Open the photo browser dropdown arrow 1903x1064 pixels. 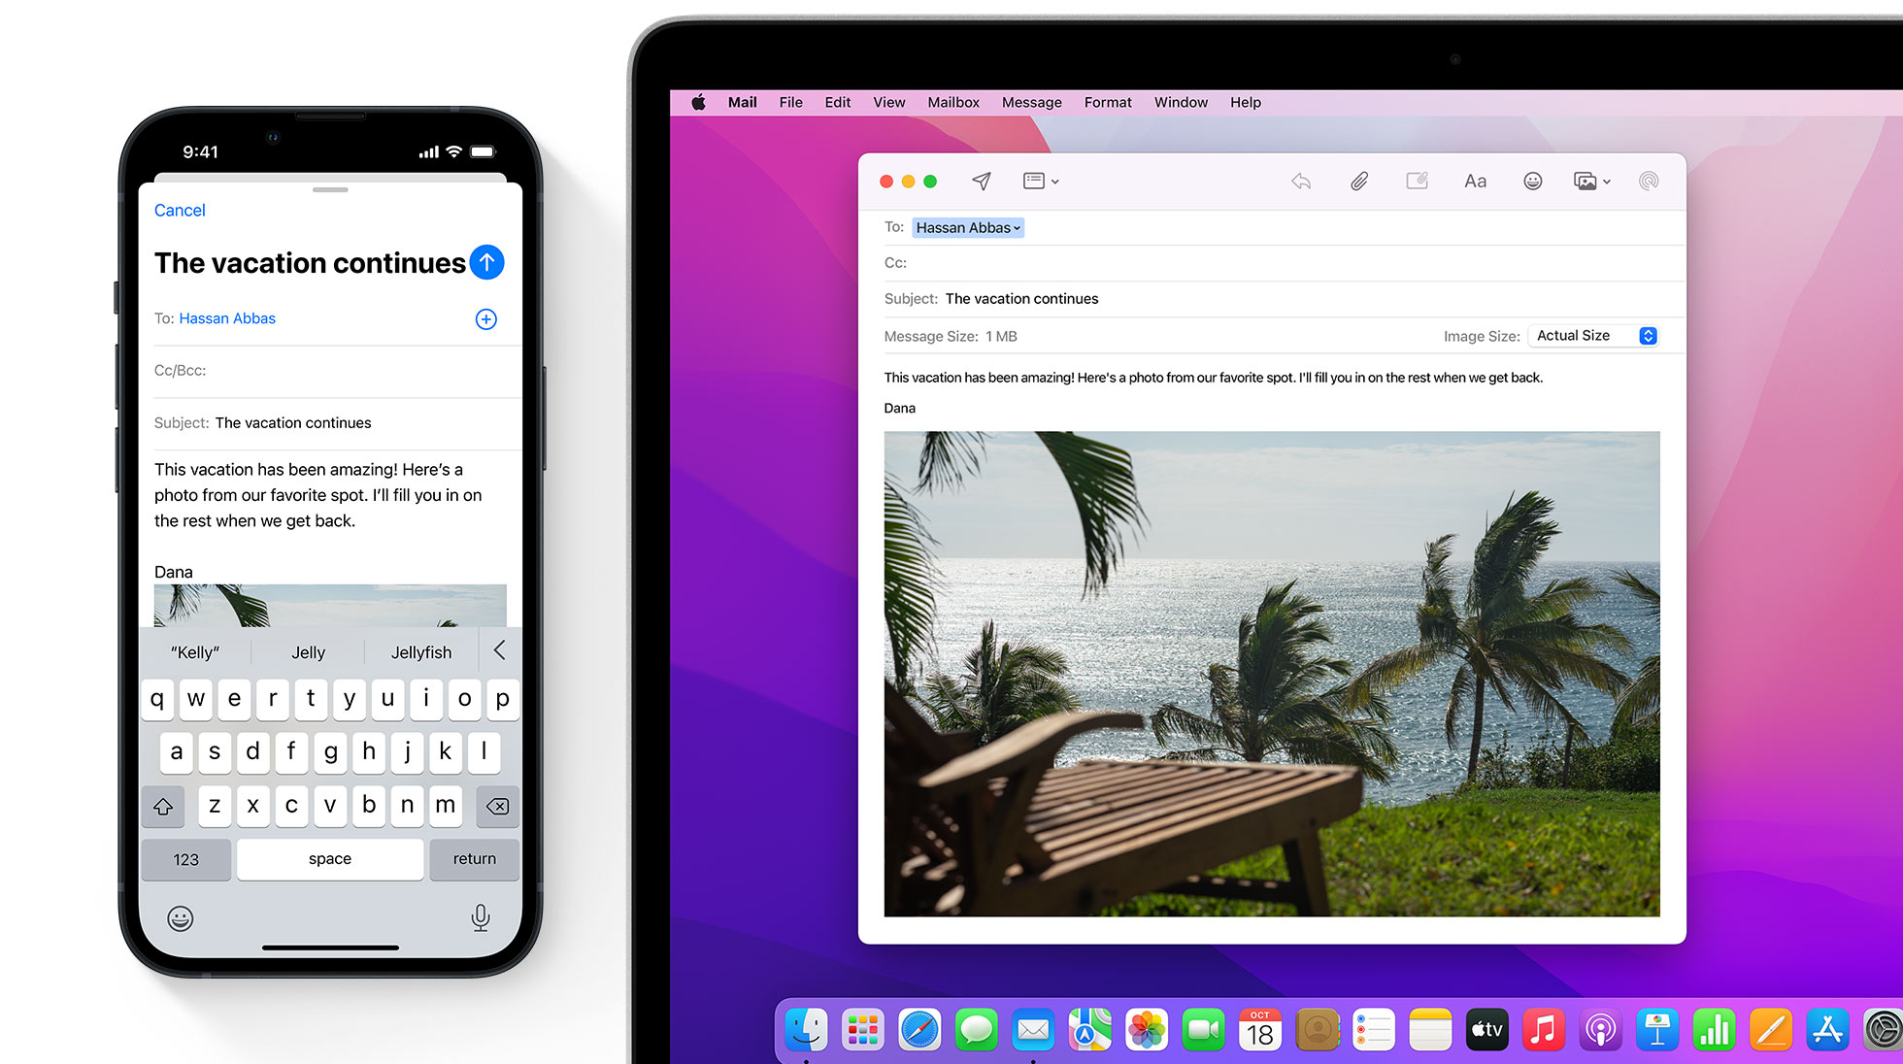point(1607,182)
